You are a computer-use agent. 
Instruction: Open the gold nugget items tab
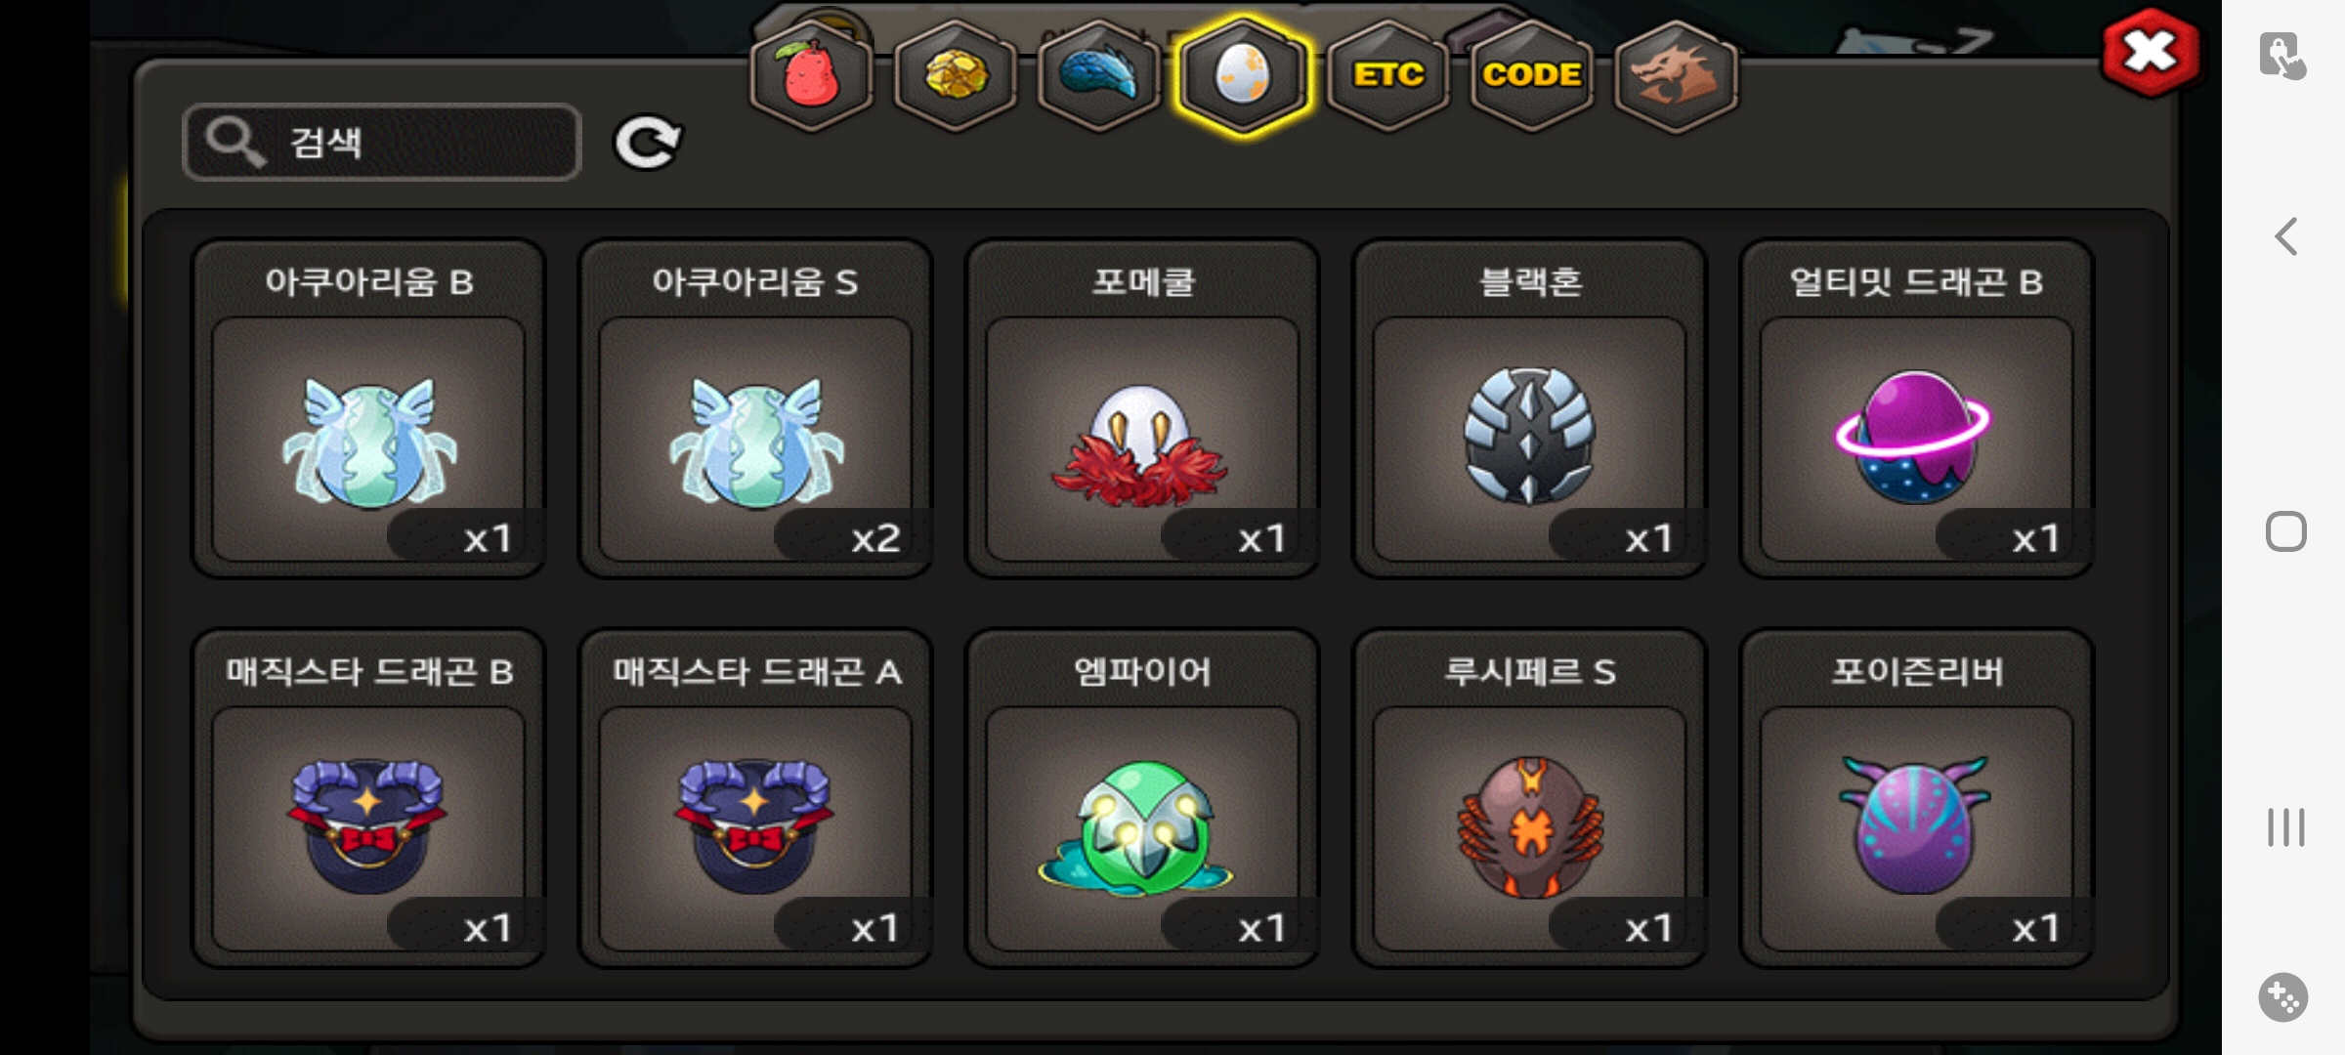(956, 75)
